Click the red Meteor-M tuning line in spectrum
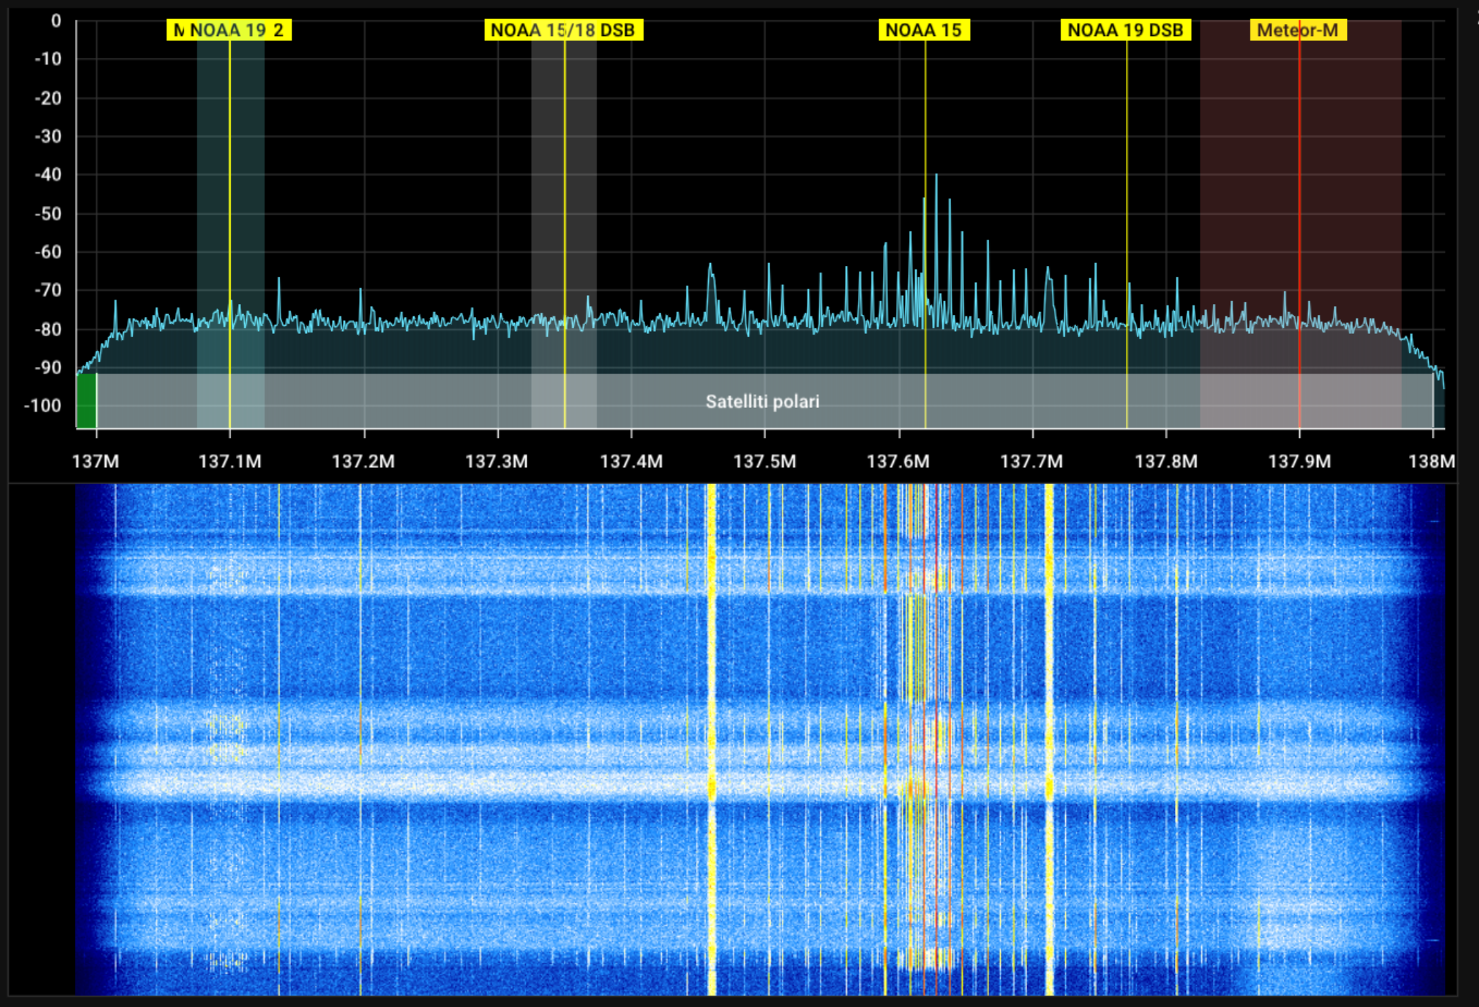This screenshot has width=1479, height=1007. [x=1299, y=224]
